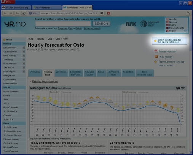Open the Opera Menu button
Image resolution: width=193 pixels, height=155 pixels.
coord(8,2)
